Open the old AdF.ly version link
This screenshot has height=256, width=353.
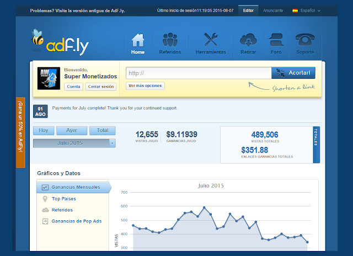click(77, 10)
